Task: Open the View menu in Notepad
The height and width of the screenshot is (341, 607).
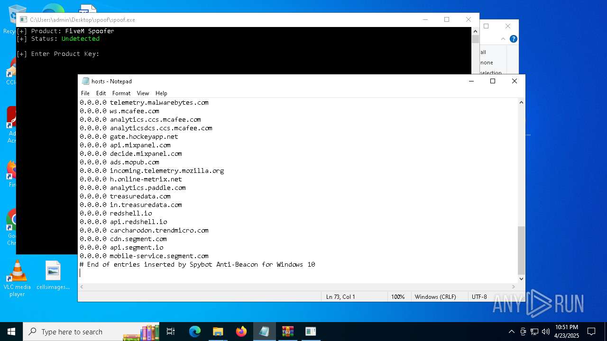Action: pyautogui.click(x=143, y=93)
